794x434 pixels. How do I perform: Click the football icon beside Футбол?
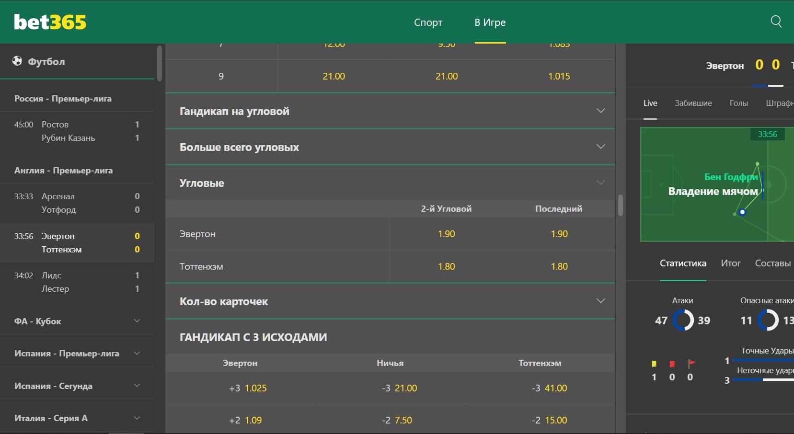click(x=17, y=61)
